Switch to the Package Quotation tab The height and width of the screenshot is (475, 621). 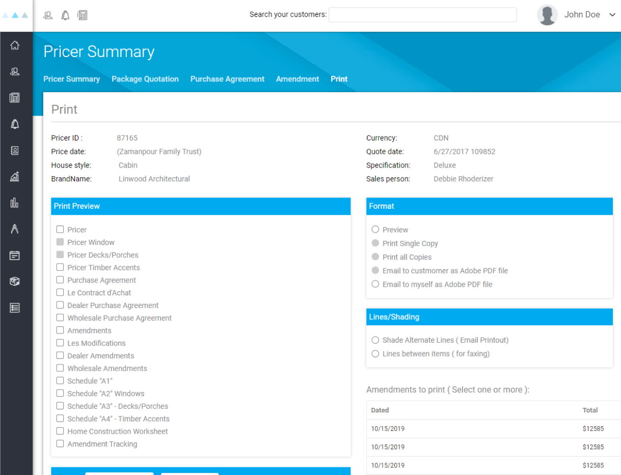pos(145,79)
